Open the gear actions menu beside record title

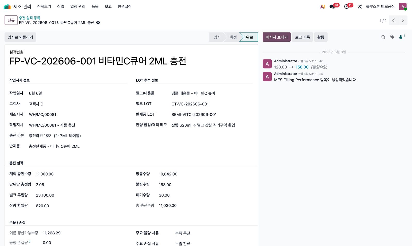(98, 23)
